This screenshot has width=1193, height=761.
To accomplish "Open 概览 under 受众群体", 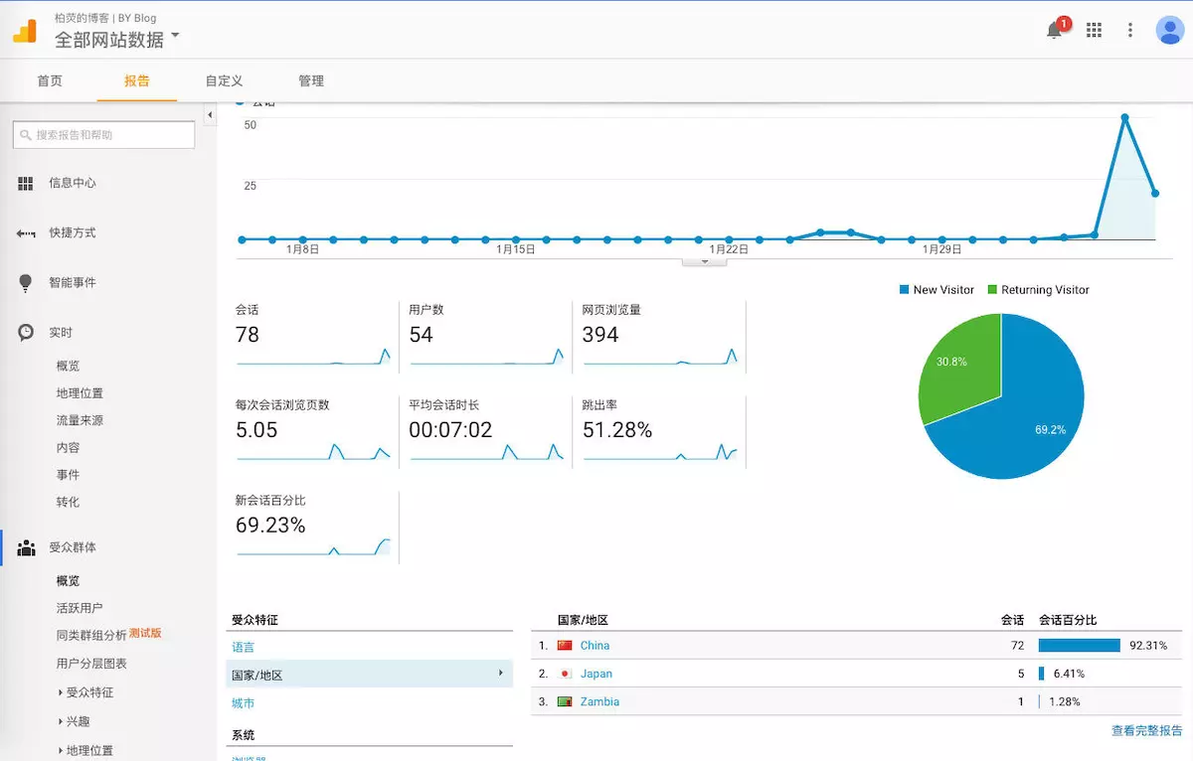I will pyautogui.click(x=68, y=581).
